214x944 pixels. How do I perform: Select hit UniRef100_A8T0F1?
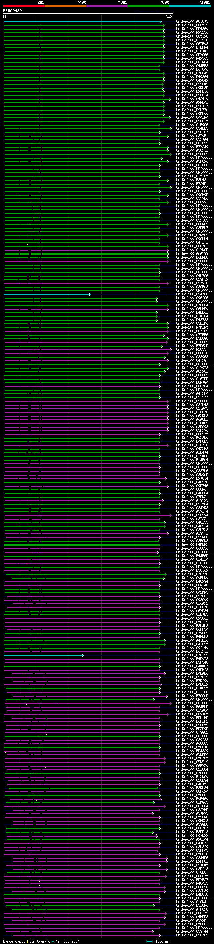tap(192, 136)
